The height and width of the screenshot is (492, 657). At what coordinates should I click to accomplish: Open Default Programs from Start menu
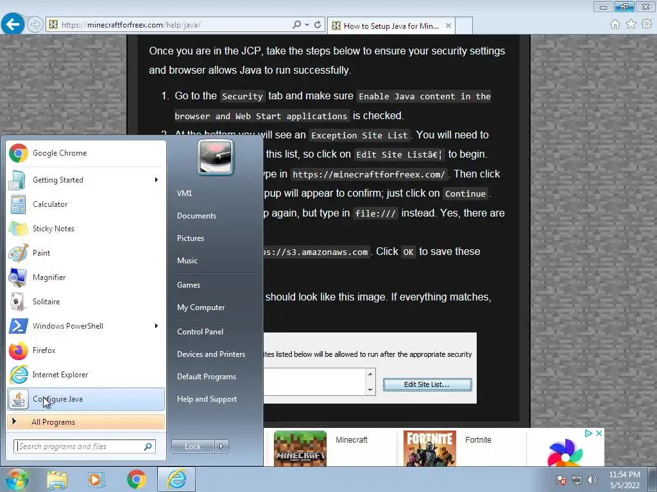[x=207, y=377]
